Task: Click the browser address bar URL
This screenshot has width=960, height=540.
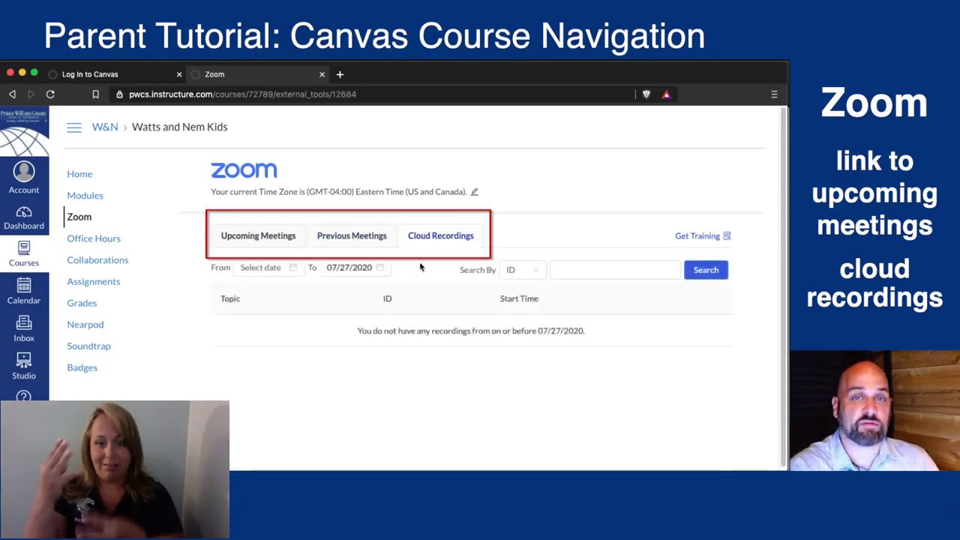Action: coord(242,94)
